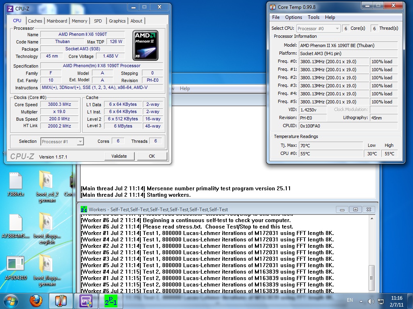Click the Code Name Thuban field
Image resolution: width=413 pixels, height=309 pixels.
point(63,41)
